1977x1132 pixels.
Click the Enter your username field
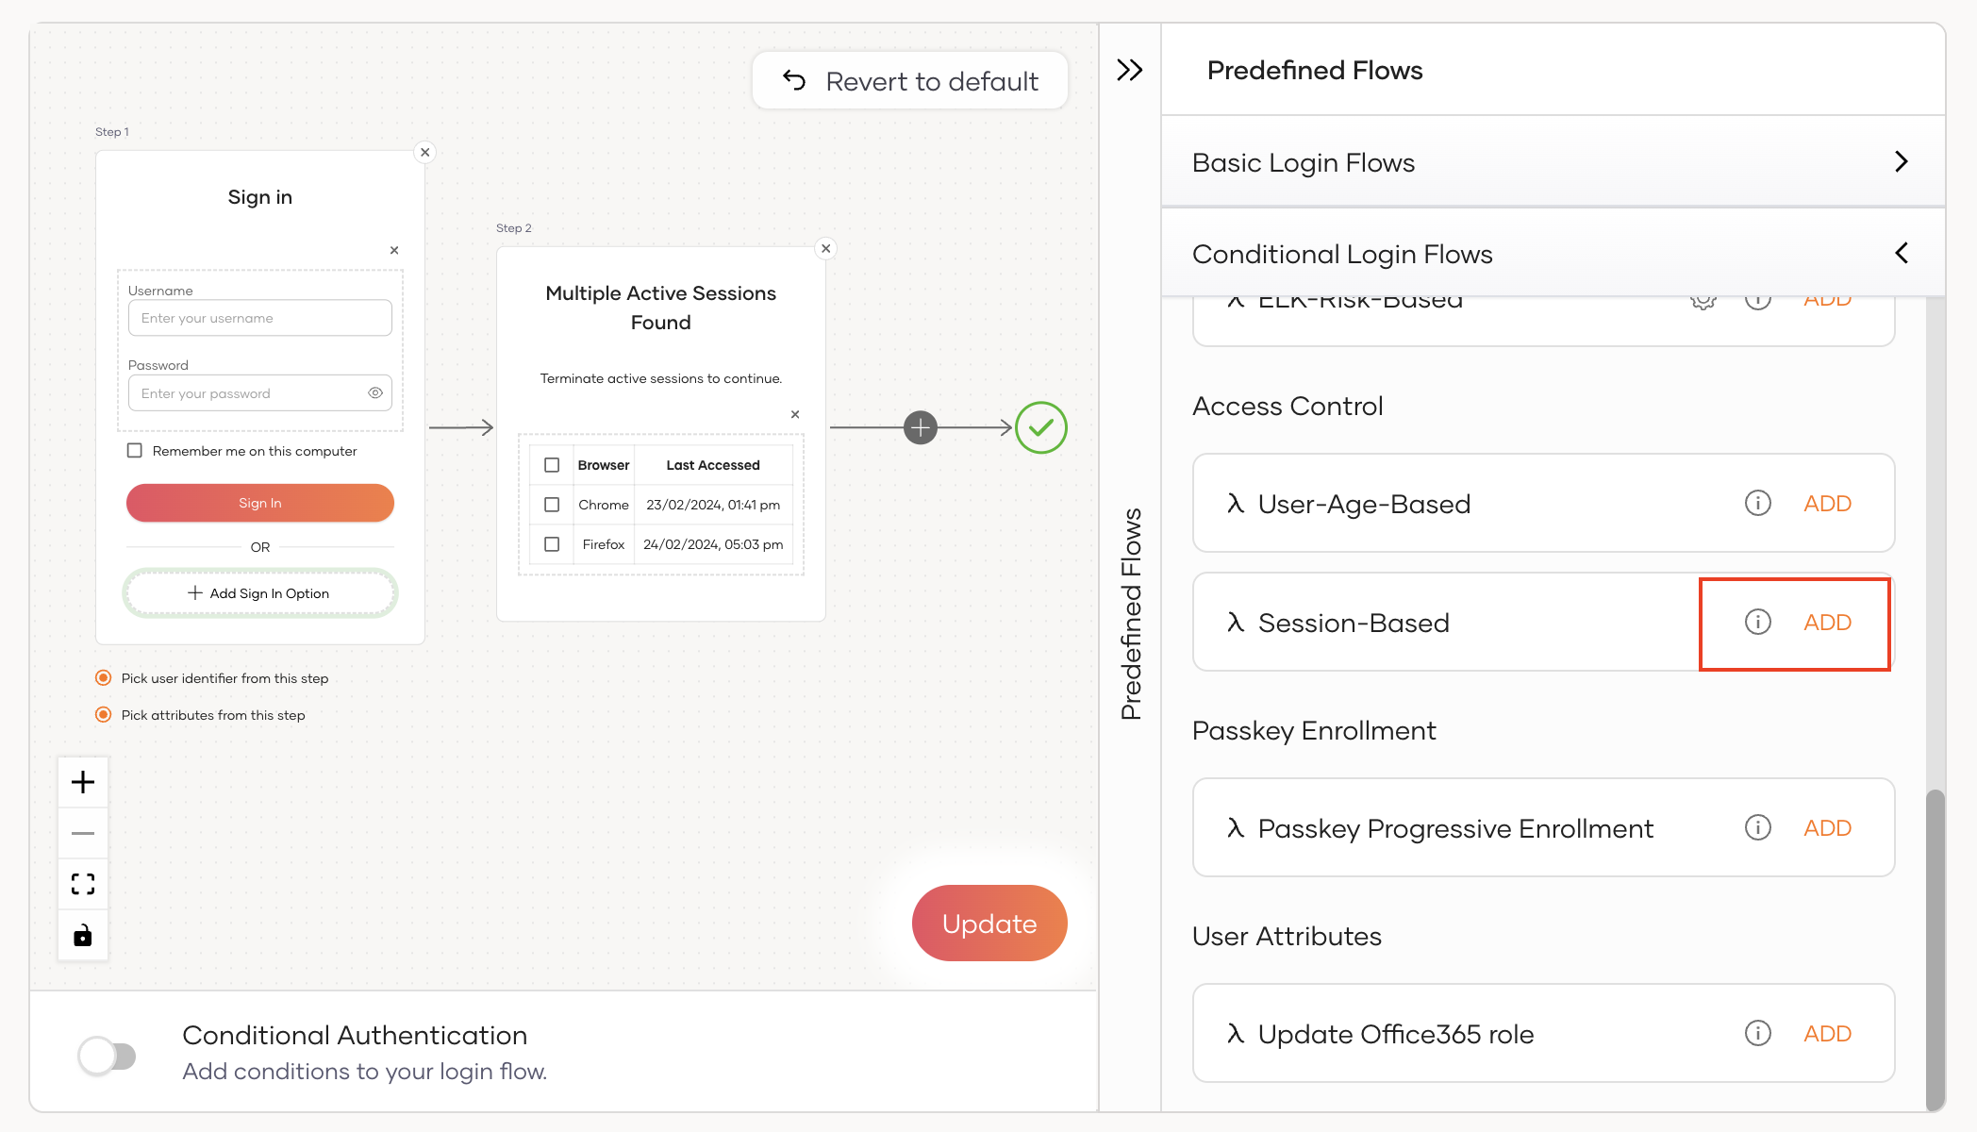coord(259,318)
